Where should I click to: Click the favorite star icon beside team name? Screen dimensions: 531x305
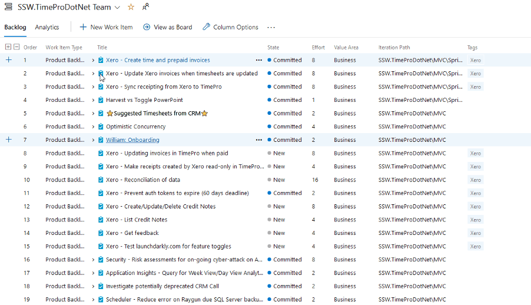click(131, 7)
